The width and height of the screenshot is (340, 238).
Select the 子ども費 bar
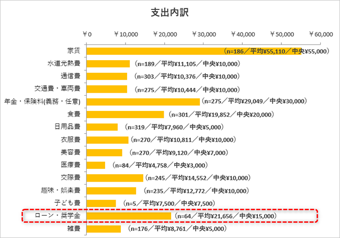[x=101, y=203]
